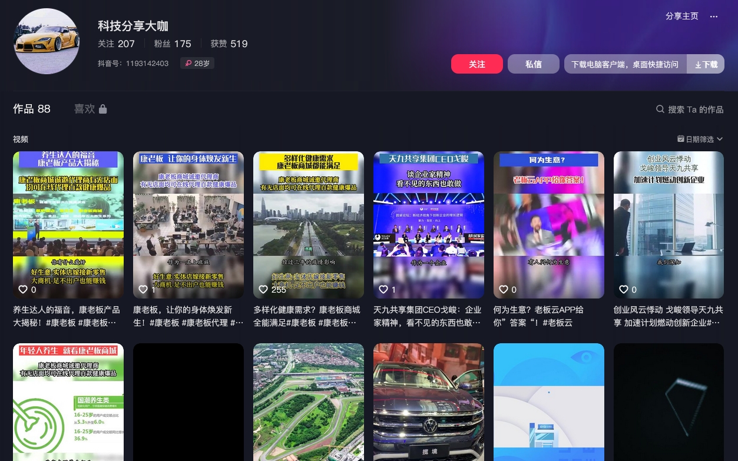Image resolution: width=738 pixels, height=461 pixels.
Task: Click 下载电脑客户端，桌面快捷访问 banner
Action: click(x=625, y=64)
